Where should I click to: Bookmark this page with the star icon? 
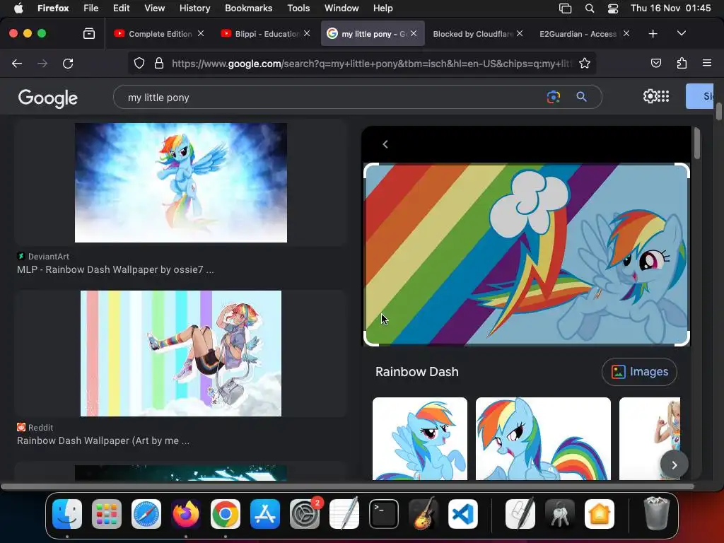[585, 63]
